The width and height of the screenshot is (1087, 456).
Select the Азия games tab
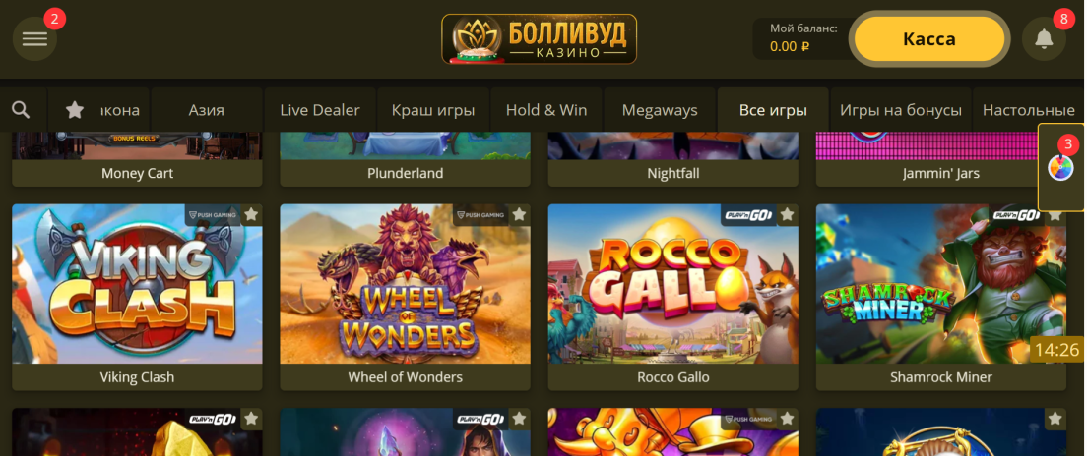(x=207, y=109)
